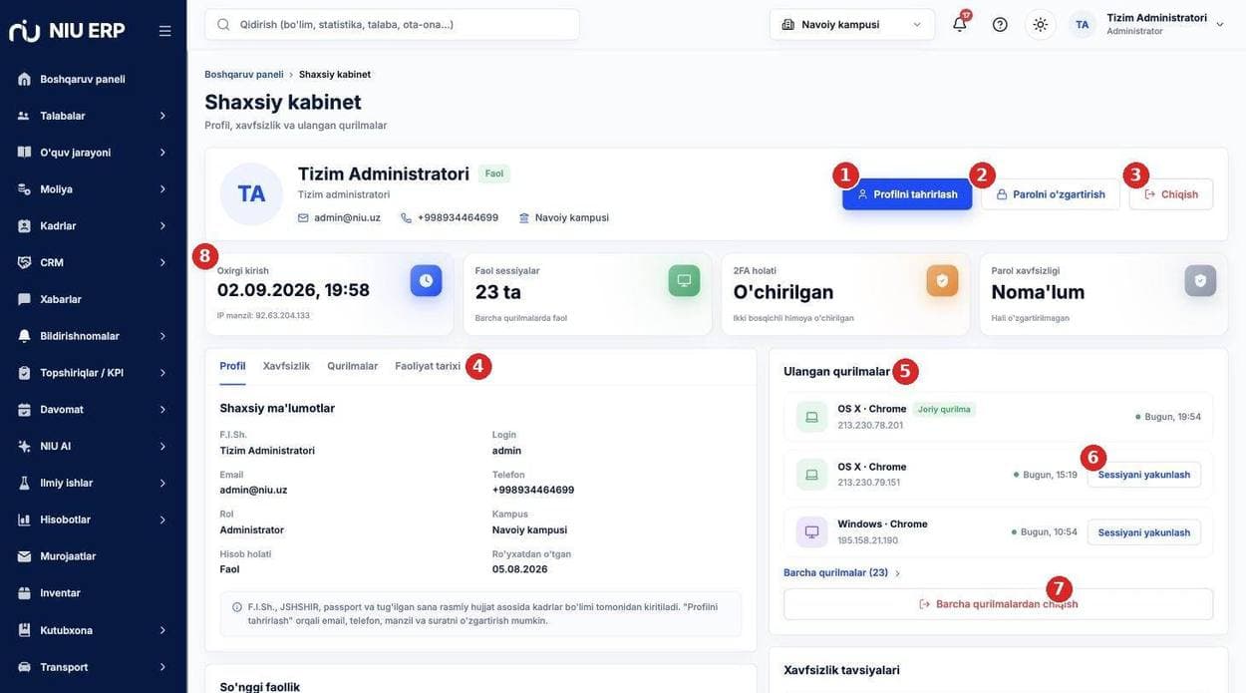Click the laptop icon for 213.230.79.151 device
The height and width of the screenshot is (693, 1246).
click(811, 475)
